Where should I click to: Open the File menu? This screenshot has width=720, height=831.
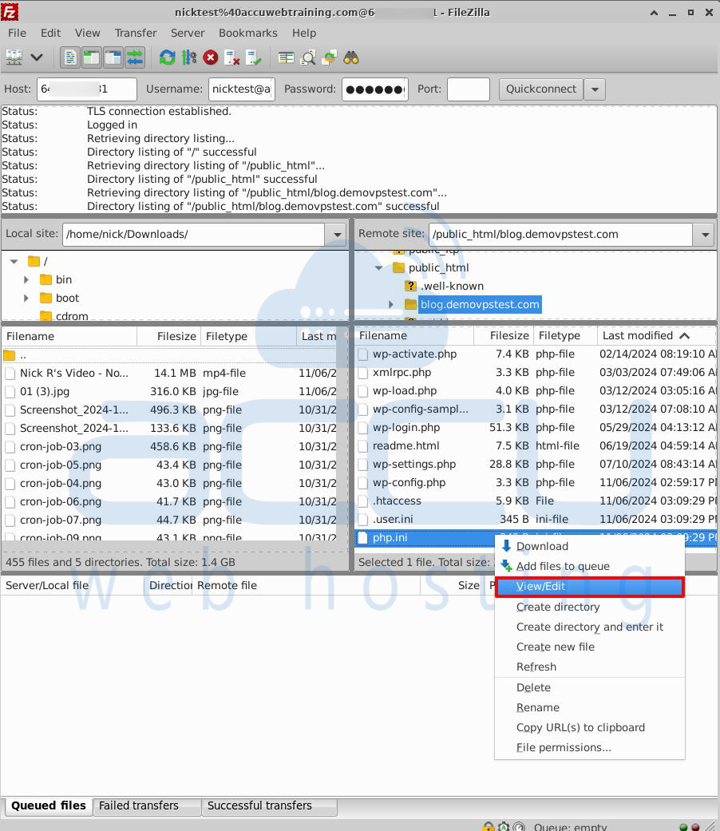(x=17, y=33)
